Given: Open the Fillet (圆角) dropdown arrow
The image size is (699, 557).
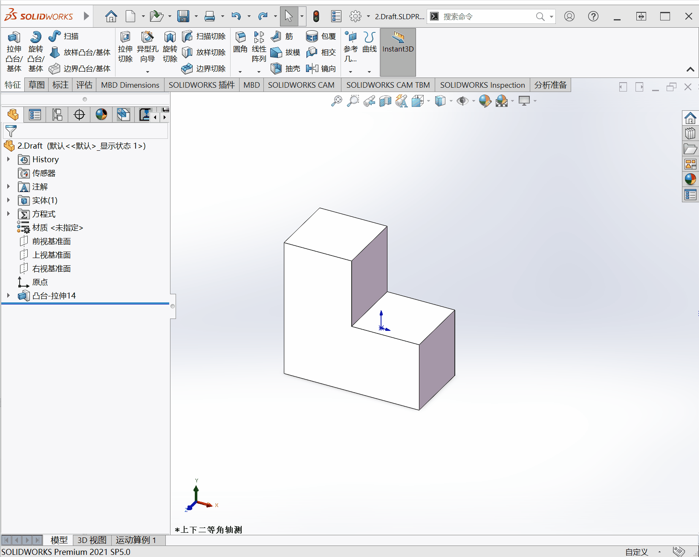Looking at the screenshot, I should (240, 72).
